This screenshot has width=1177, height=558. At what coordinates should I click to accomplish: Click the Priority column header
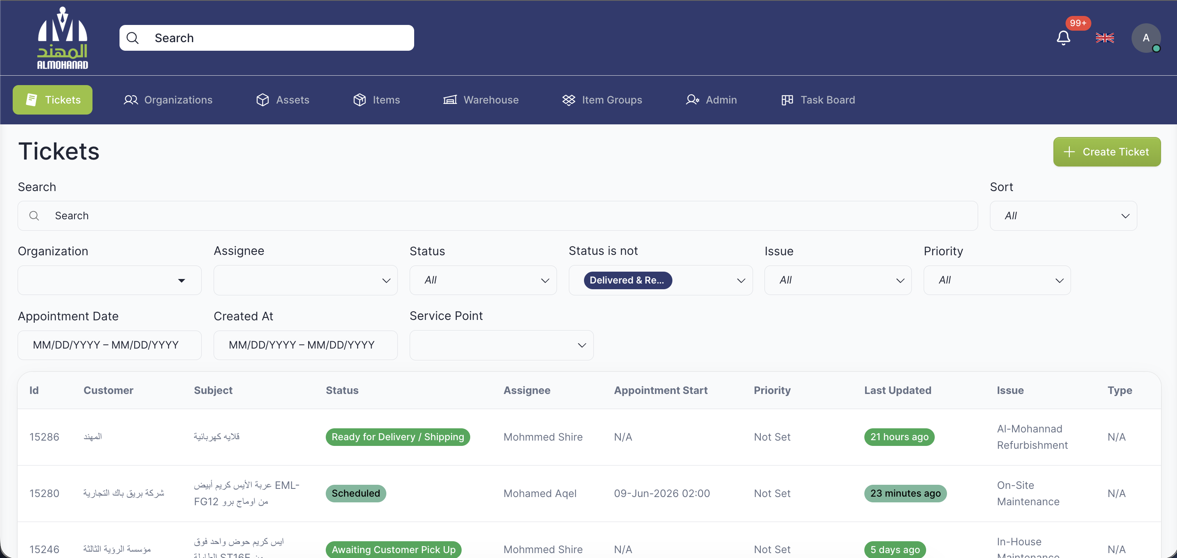772,390
